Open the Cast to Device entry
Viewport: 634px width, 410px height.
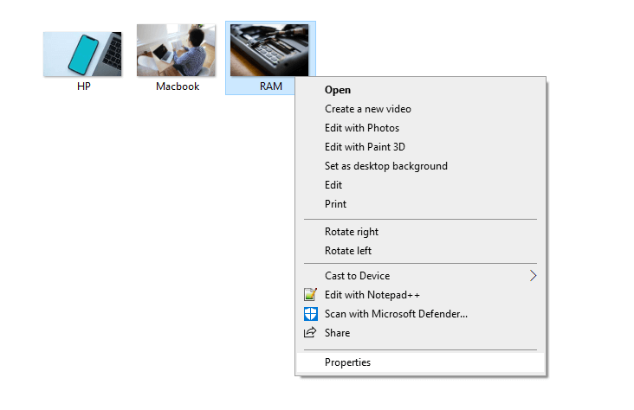[421, 275]
